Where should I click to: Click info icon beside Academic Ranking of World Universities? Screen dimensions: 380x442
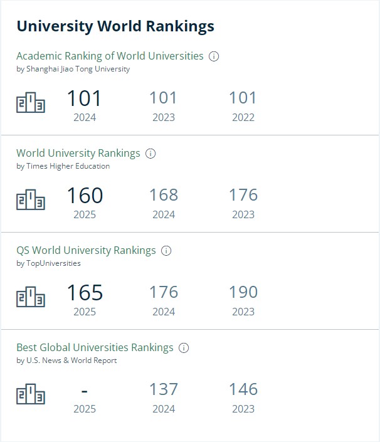pos(214,56)
